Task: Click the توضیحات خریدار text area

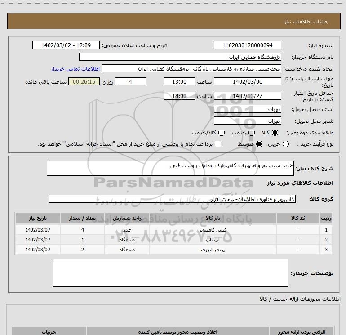Action: 170,273
